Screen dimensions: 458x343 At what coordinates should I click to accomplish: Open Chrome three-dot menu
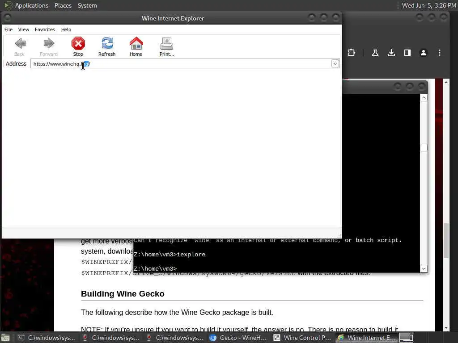[439, 53]
